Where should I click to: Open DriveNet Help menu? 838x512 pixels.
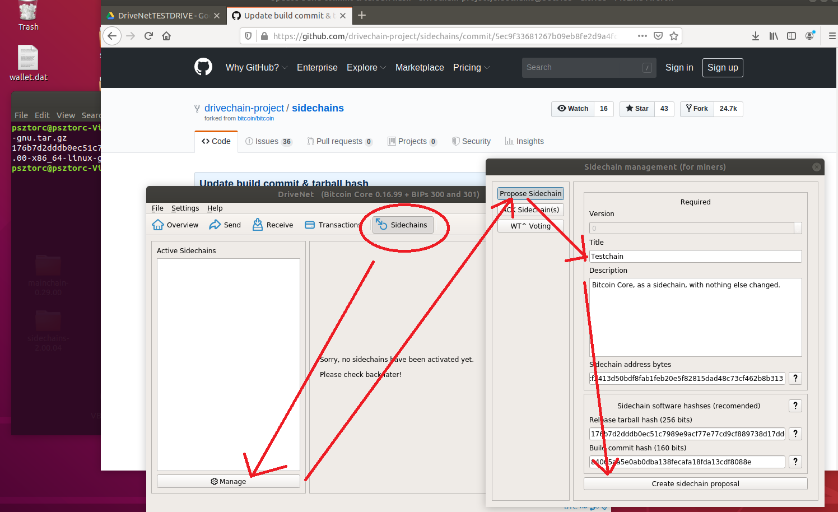[x=215, y=208]
